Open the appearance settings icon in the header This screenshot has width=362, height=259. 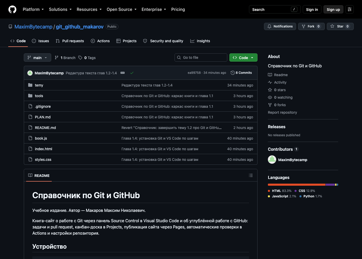coord(350,9)
